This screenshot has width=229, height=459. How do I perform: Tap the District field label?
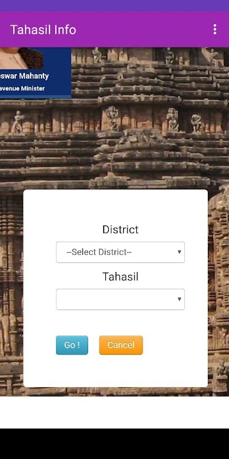tap(120, 229)
